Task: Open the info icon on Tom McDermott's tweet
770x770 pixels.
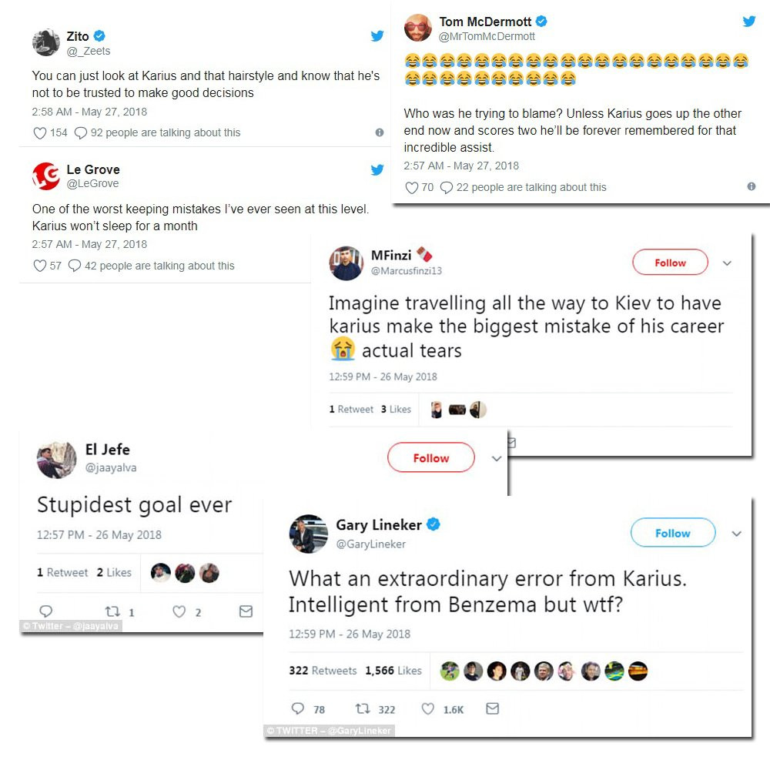Action: pyautogui.click(x=752, y=186)
